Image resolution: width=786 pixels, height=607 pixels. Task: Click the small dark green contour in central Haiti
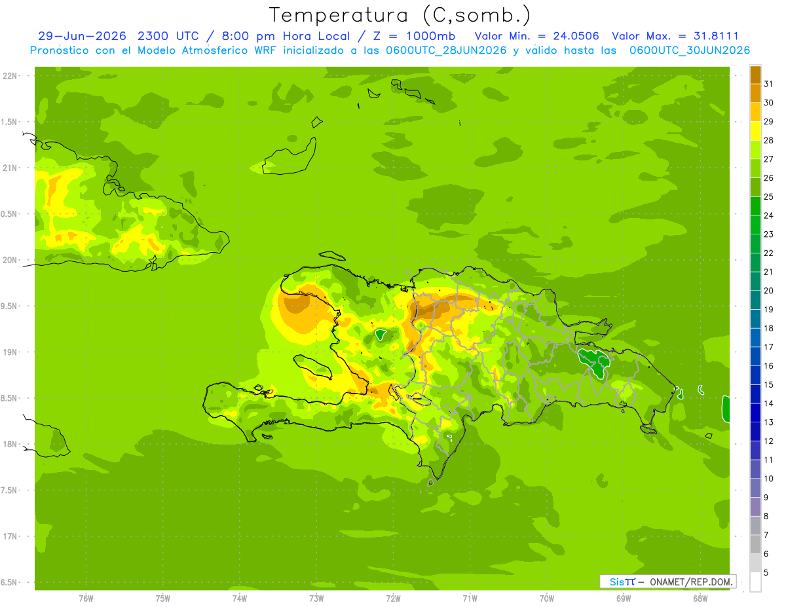381,335
